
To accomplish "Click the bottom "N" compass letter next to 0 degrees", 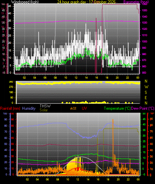I will tap(146, 103).
